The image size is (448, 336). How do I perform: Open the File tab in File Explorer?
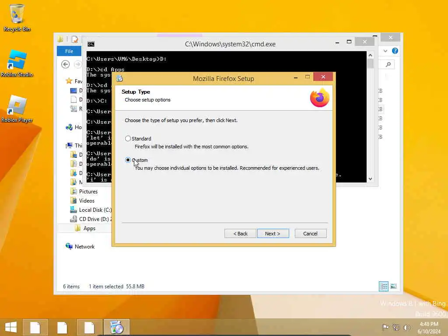[x=69, y=51]
